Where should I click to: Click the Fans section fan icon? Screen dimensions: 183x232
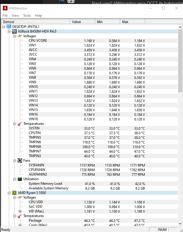click(x=20, y=161)
